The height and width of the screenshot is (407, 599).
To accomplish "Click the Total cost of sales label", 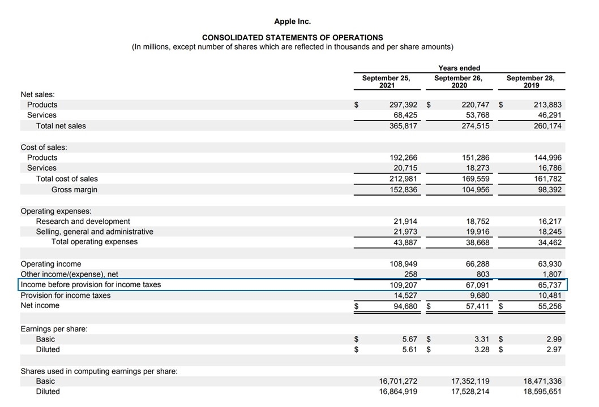I will click(x=67, y=179).
